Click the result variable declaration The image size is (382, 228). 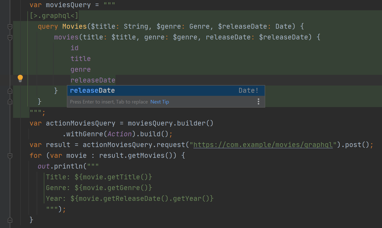click(x=58, y=145)
